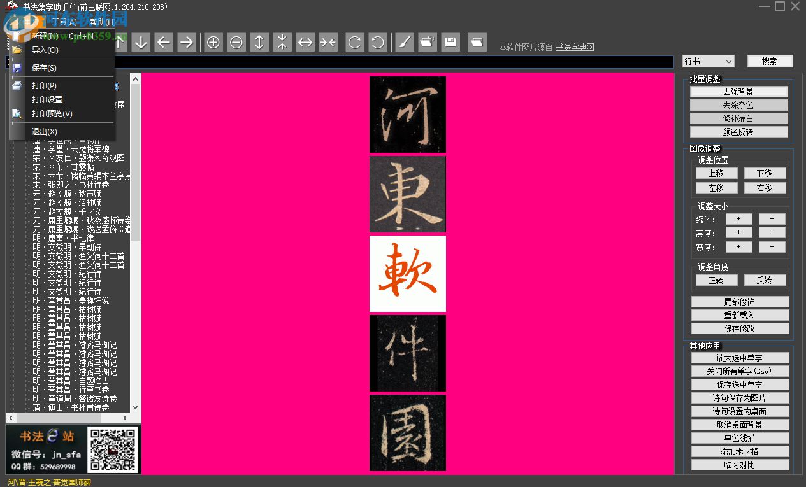Open an image with the folder icon

(x=428, y=42)
